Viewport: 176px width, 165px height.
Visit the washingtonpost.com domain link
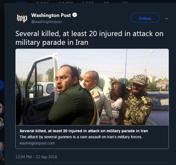tap(37, 143)
